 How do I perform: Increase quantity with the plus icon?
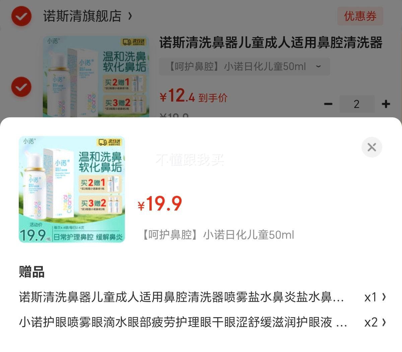386,104
